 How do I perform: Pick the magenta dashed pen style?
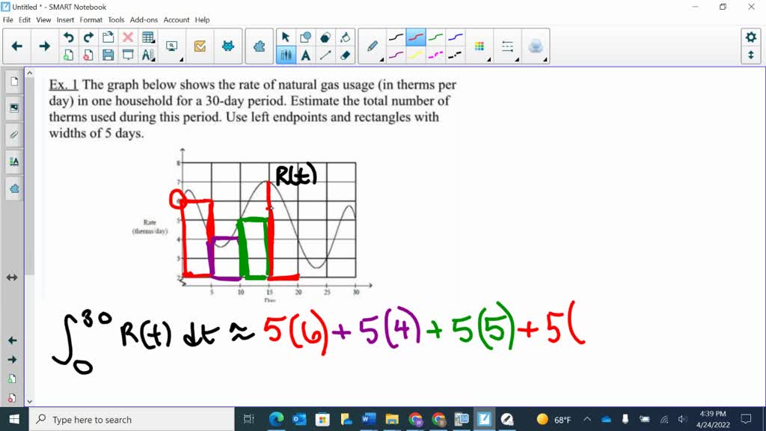point(436,55)
